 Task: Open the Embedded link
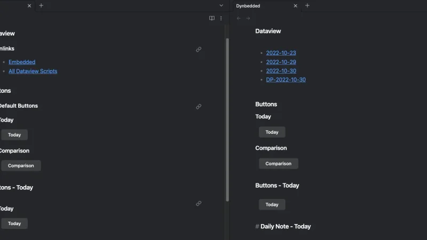[22, 62]
